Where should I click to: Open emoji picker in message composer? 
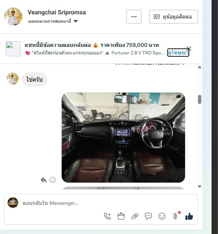pyautogui.click(x=162, y=216)
